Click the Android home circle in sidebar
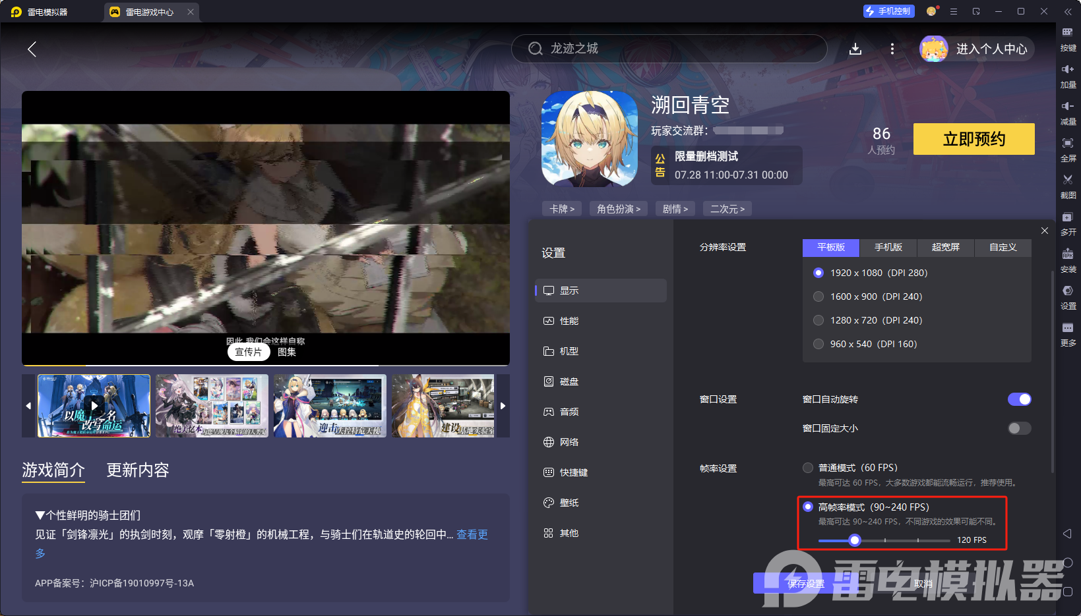1081x616 pixels. pos(1068,563)
